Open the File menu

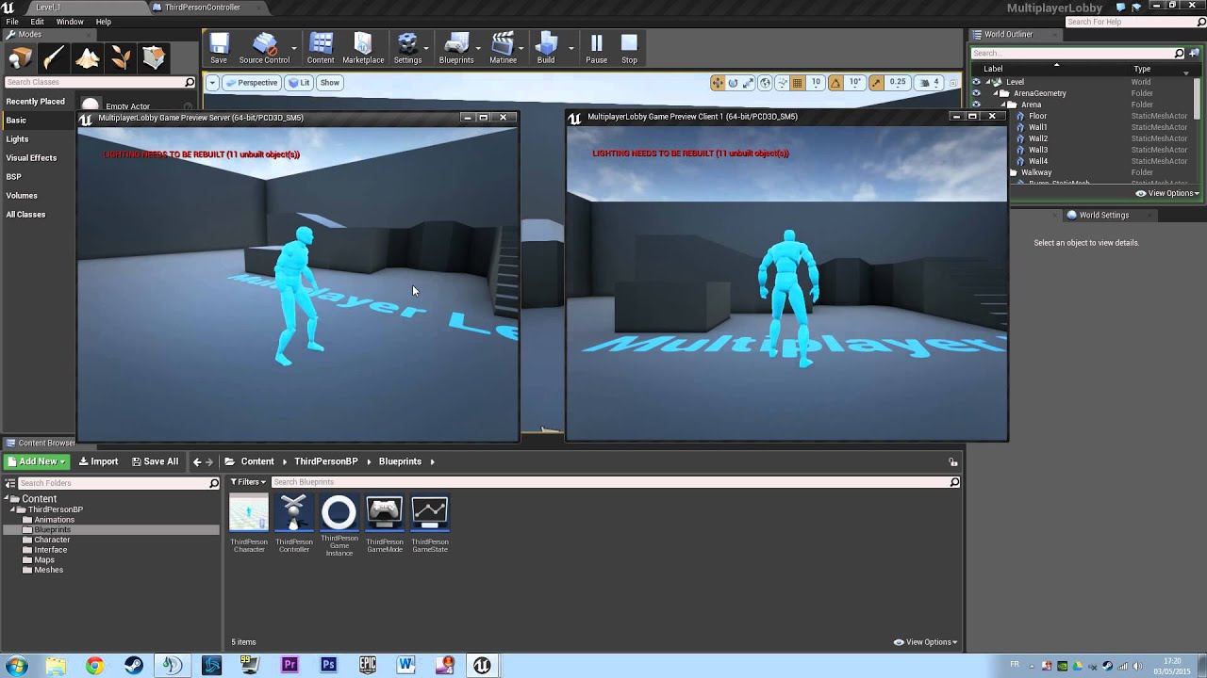(12, 22)
